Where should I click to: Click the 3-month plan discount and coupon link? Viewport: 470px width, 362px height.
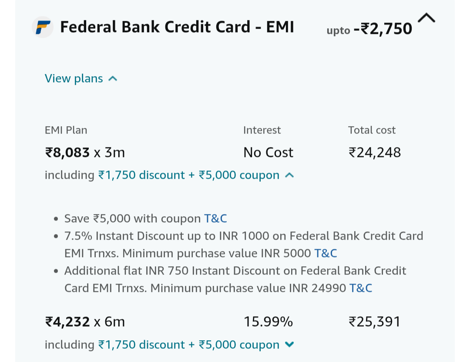[188, 175]
